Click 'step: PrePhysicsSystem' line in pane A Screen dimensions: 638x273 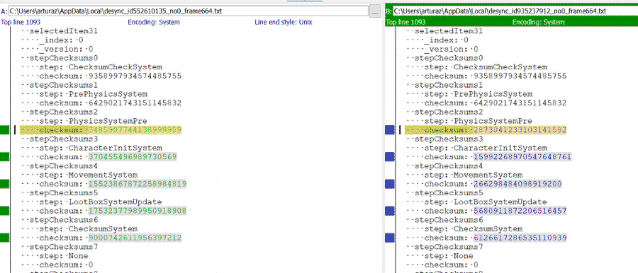tap(93, 94)
